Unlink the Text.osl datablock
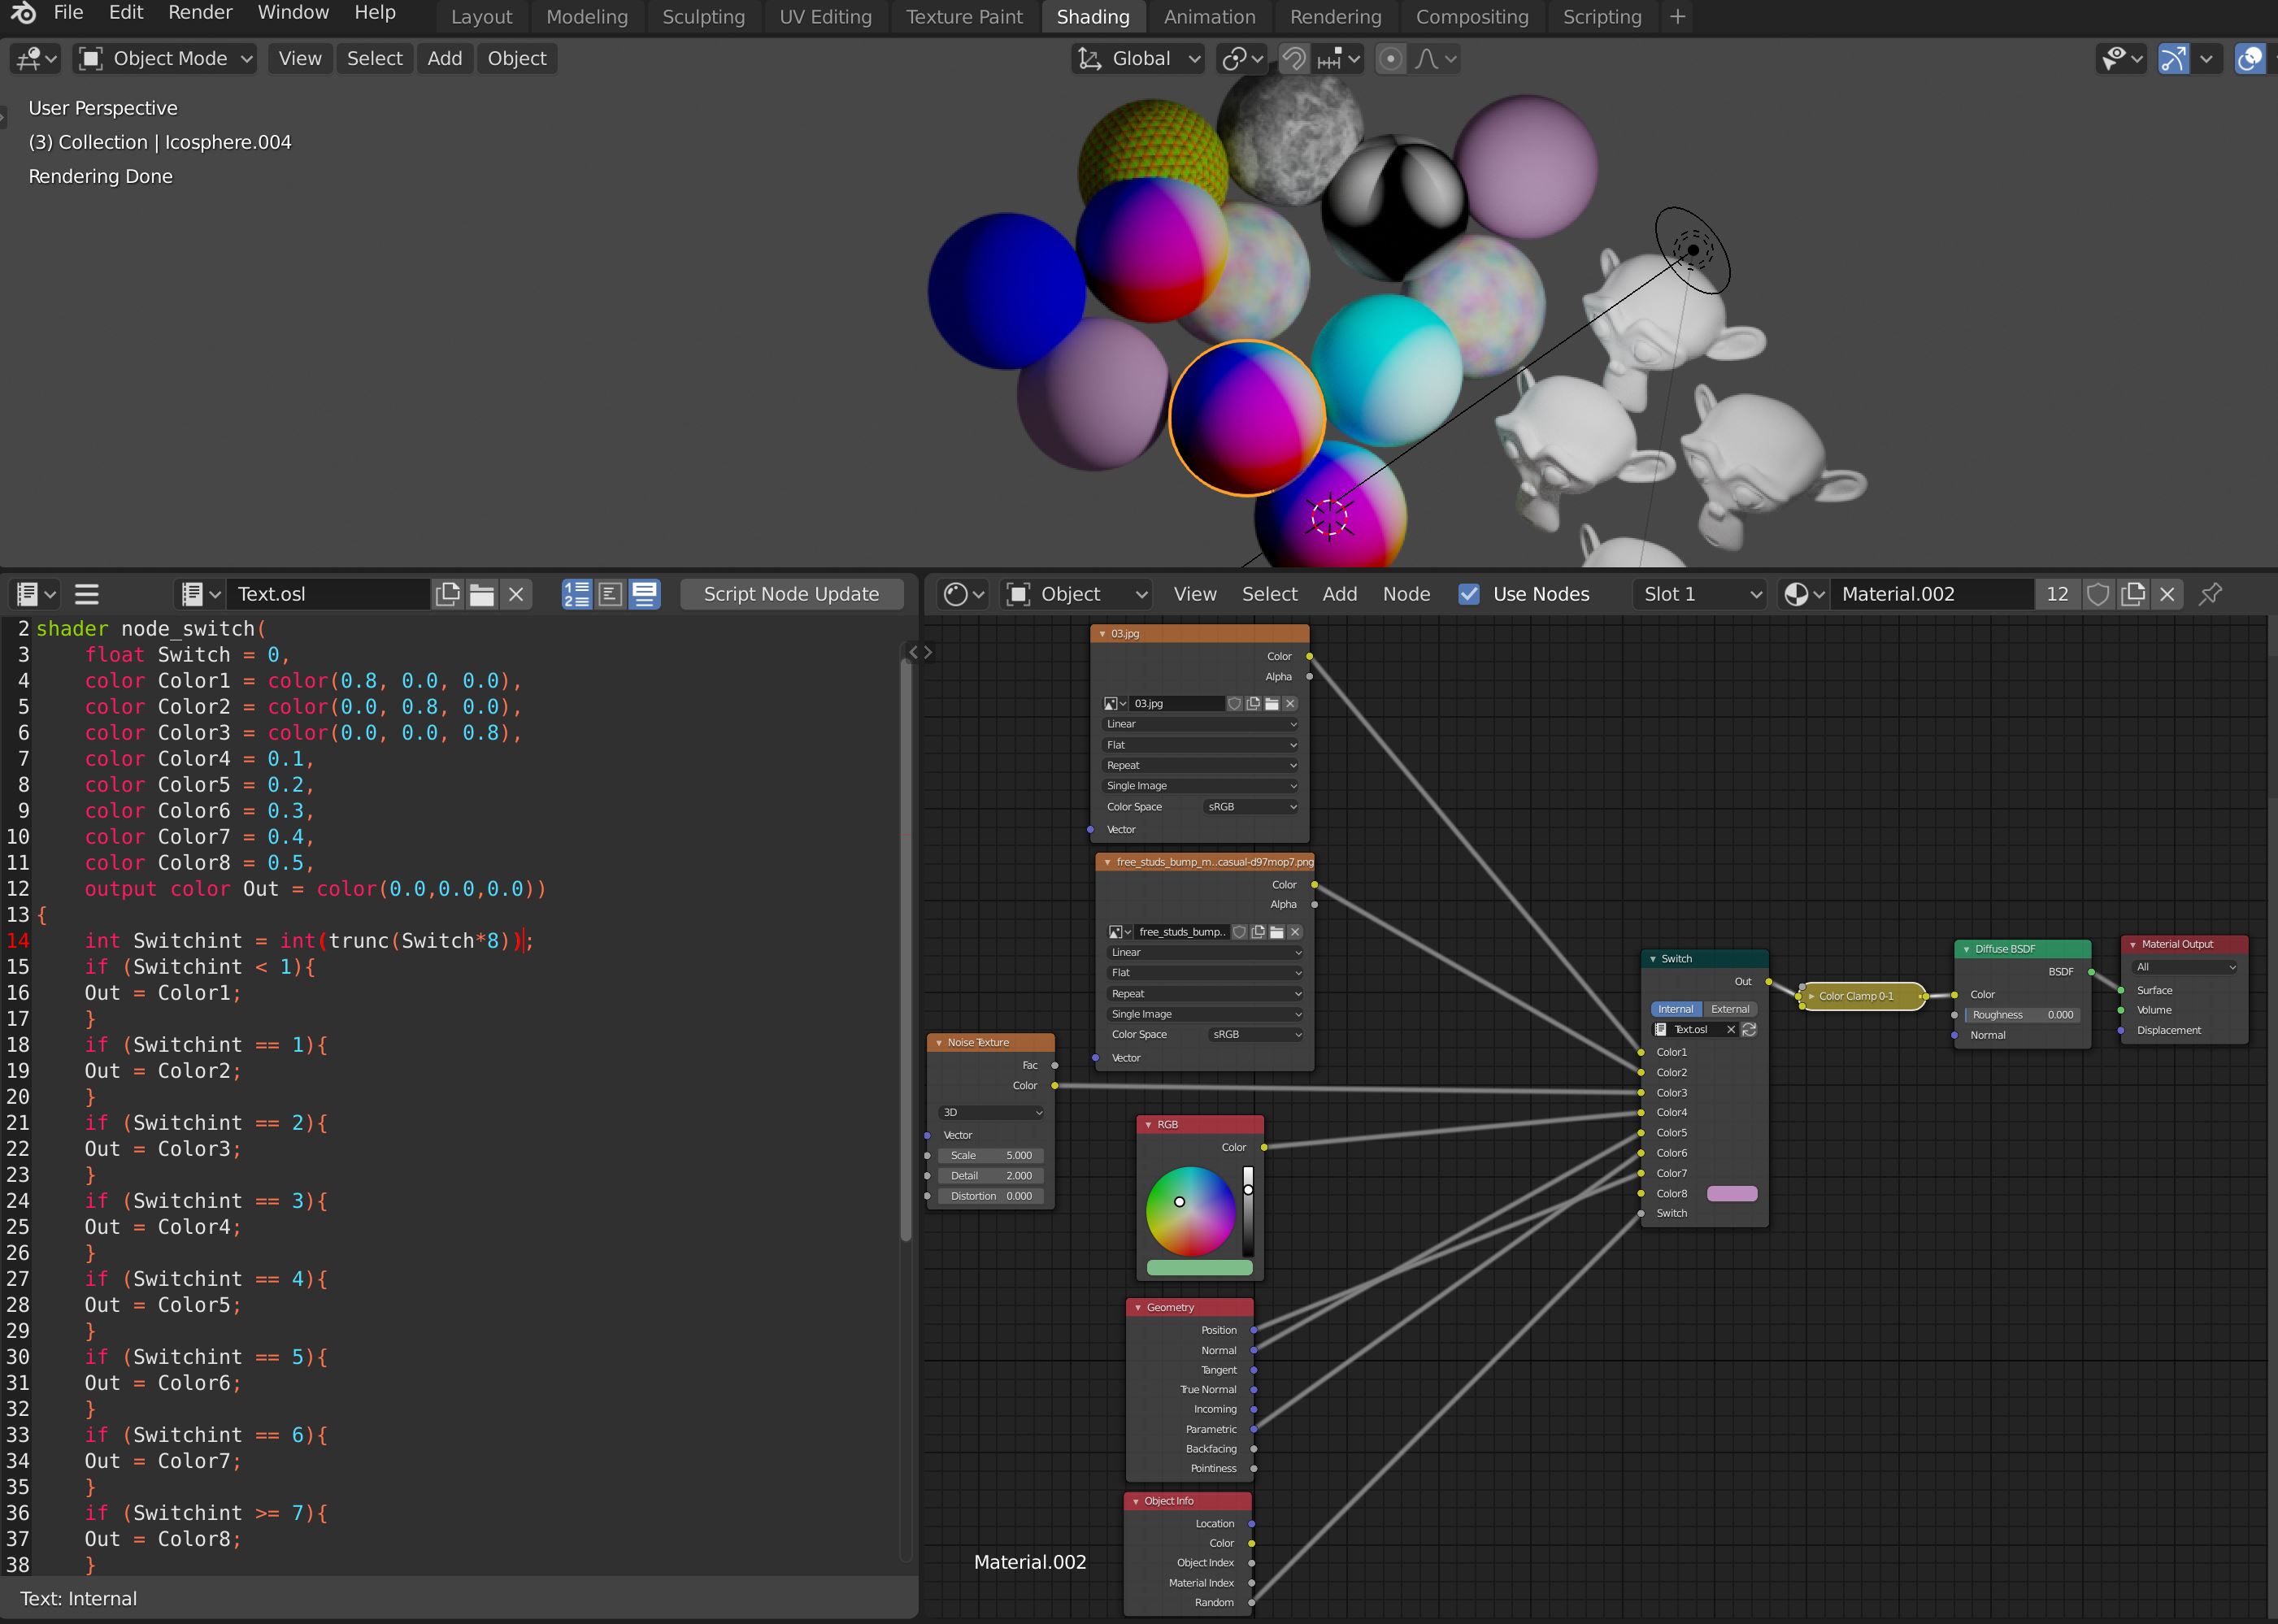Screen dimensions: 2278x1624 tap(516, 594)
